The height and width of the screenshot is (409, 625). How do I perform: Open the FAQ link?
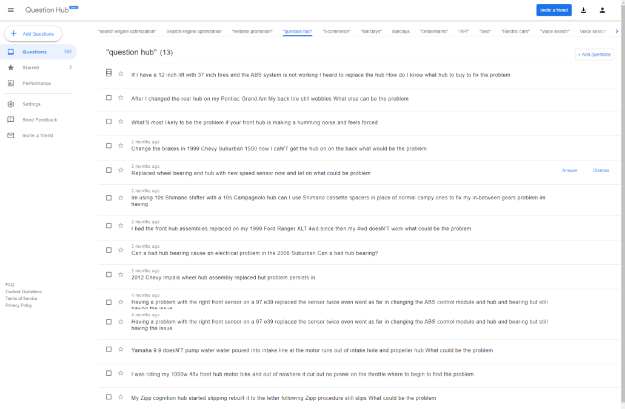10,285
